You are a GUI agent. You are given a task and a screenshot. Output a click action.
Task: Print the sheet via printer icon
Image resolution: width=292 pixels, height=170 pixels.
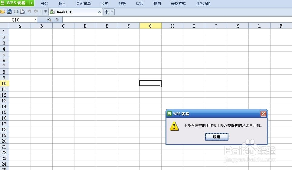click(x=16, y=12)
